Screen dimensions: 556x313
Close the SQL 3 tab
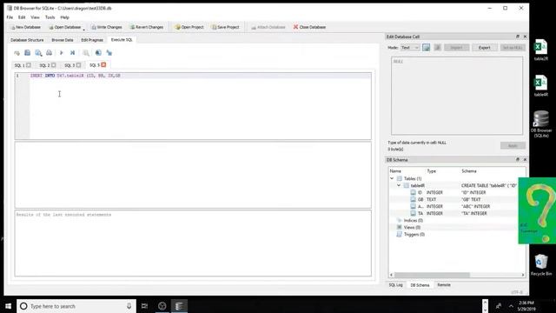coord(79,65)
